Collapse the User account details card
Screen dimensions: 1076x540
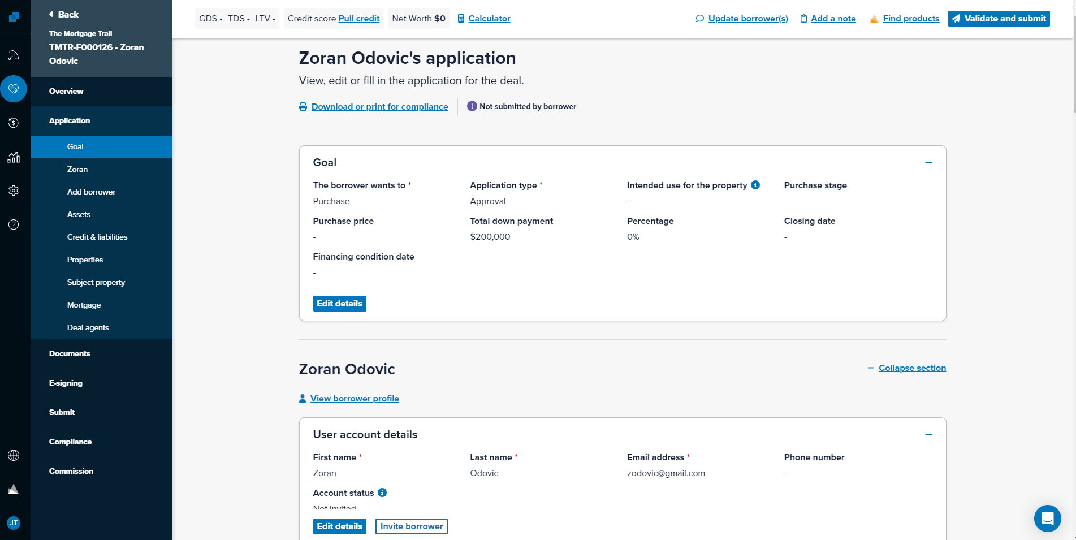click(928, 435)
